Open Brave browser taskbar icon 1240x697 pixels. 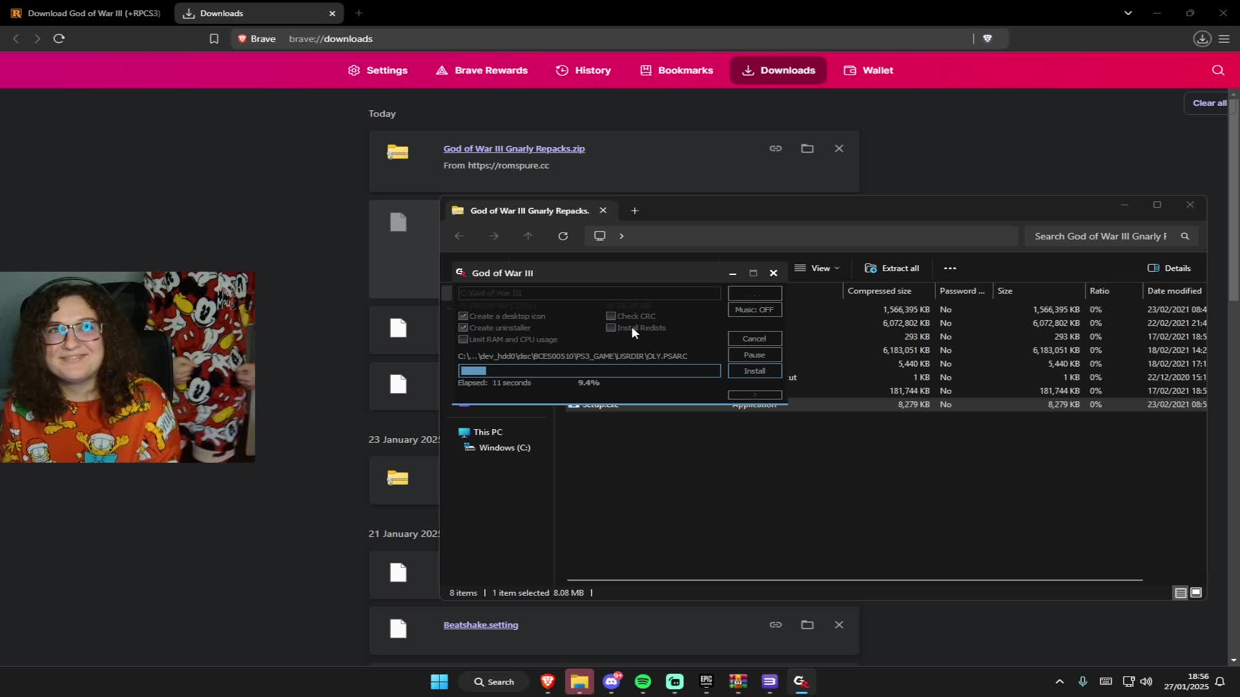point(548,682)
